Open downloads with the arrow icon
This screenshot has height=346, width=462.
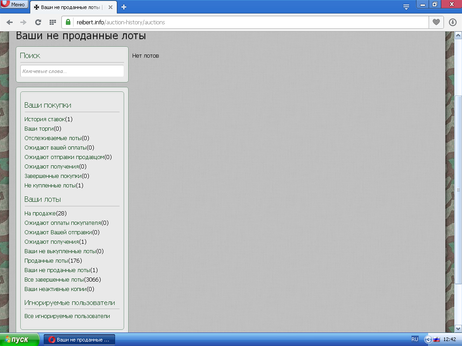(453, 23)
